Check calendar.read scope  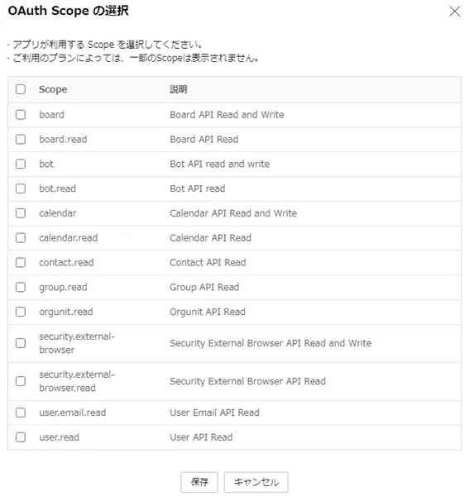click(x=21, y=237)
